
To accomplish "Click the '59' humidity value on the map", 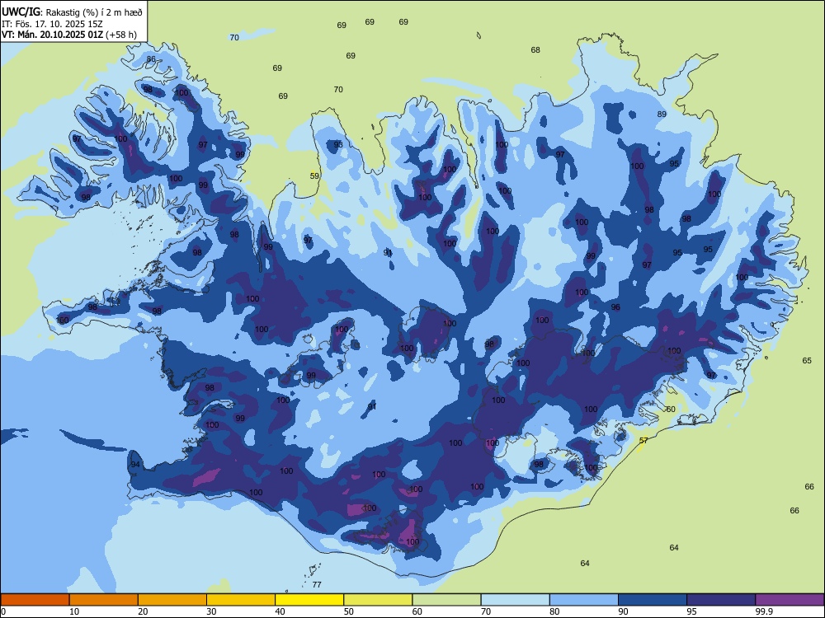I will (x=314, y=176).
